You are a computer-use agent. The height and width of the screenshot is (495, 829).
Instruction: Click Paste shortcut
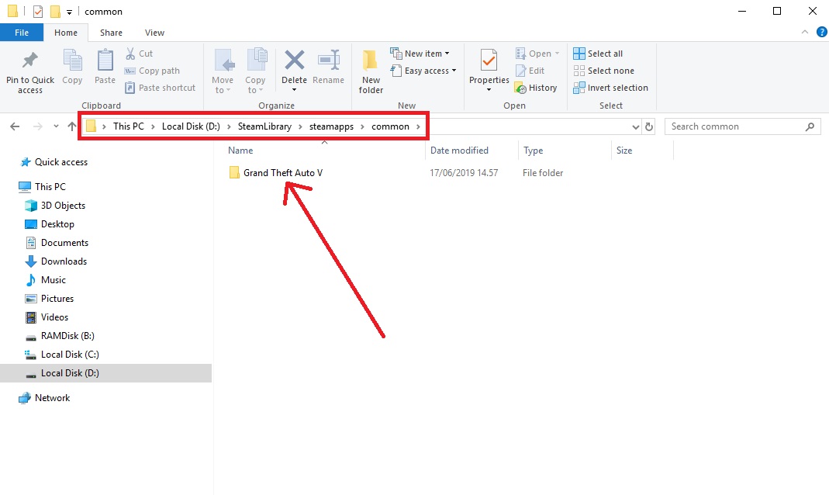pyautogui.click(x=161, y=87)
